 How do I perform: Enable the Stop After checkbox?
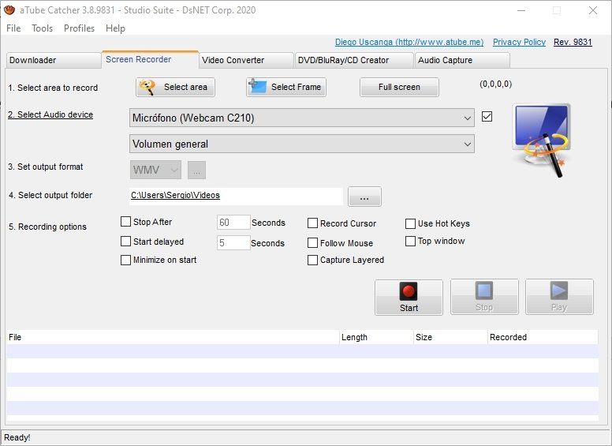click(x=125, y=222)
